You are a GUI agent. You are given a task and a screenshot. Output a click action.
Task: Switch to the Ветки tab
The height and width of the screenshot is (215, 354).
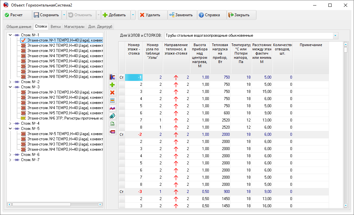click(56, 27)
